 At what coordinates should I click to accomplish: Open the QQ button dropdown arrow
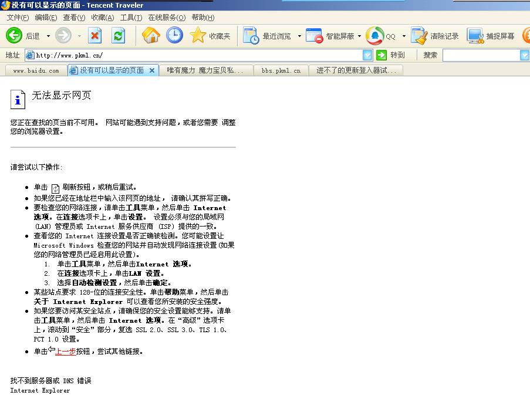(x=403, y=36)
